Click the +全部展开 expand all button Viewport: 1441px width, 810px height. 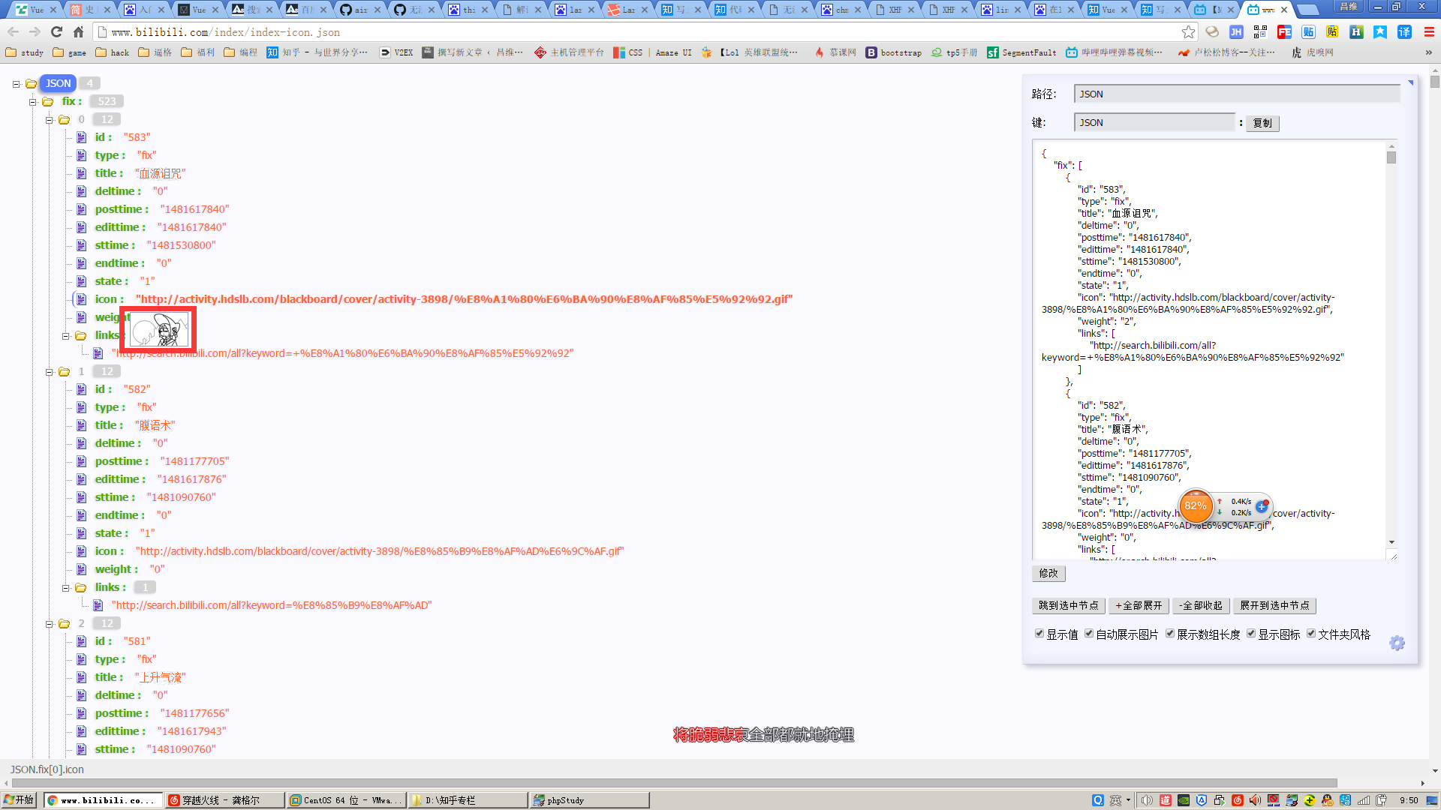(1138, 605)
